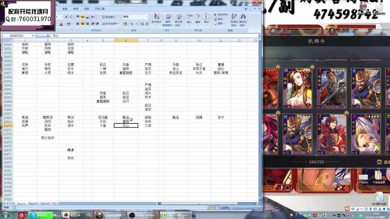Open 排序和筛选 sort and filter
Screen dimensions: 390x219
click(234, 20)
